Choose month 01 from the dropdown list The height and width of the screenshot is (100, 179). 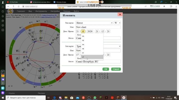92,53
